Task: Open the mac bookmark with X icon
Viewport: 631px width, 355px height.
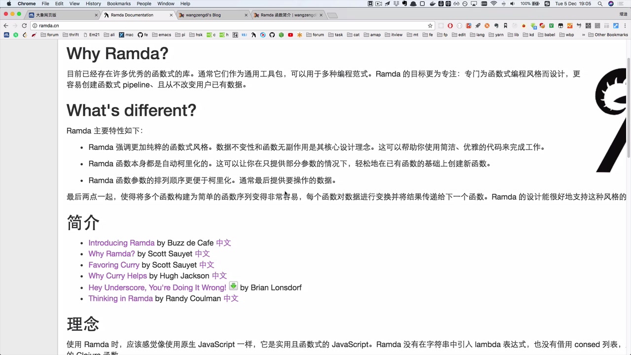Action: [x=126, y=35]
